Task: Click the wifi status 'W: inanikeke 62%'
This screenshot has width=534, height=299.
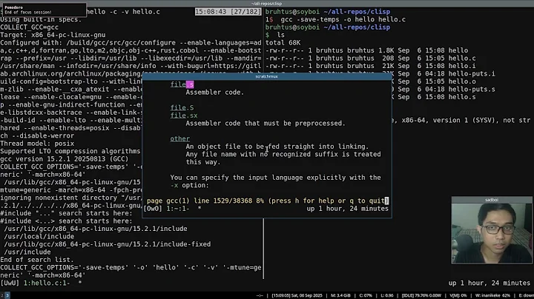Action: coord(492,295)
